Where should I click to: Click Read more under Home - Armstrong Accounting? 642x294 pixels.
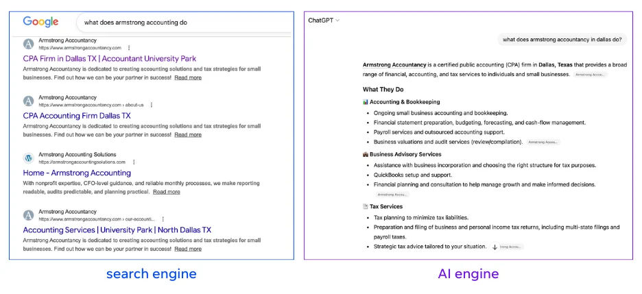167,192
